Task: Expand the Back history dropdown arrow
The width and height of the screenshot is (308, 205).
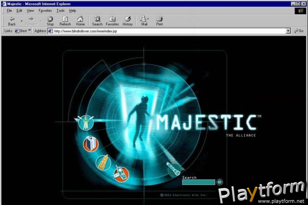Action: pos(22,21)
